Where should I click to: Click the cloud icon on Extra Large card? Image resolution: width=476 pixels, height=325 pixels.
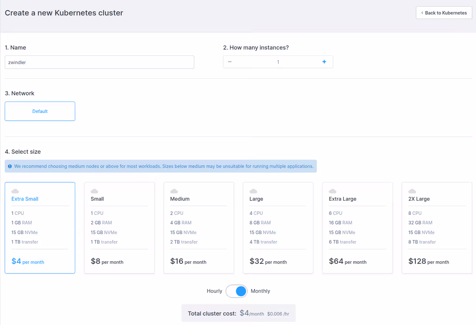point(333,191)
